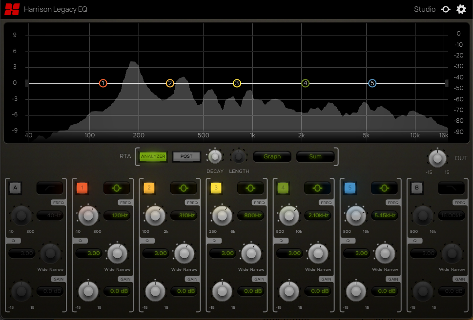This screenshot has width=473, height=320.
Task: Click band 4 Q value field 3.00
Action: click(x=289, y=253)
